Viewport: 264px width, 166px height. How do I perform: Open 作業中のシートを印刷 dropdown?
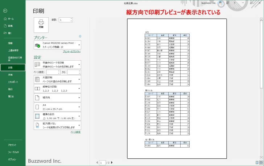pos(57,65)
